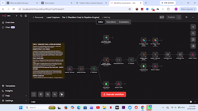Click the 0/1 checklist counter badge
198x111 pixels.
click(162, 17)
